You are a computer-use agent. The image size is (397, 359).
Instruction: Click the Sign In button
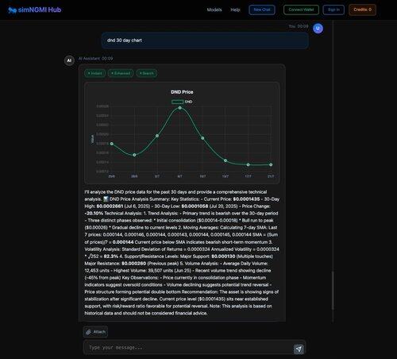333,10
